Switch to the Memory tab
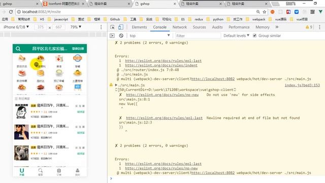Image resolution: width=325 pixels, height=183 pixels. coord(263,27)
